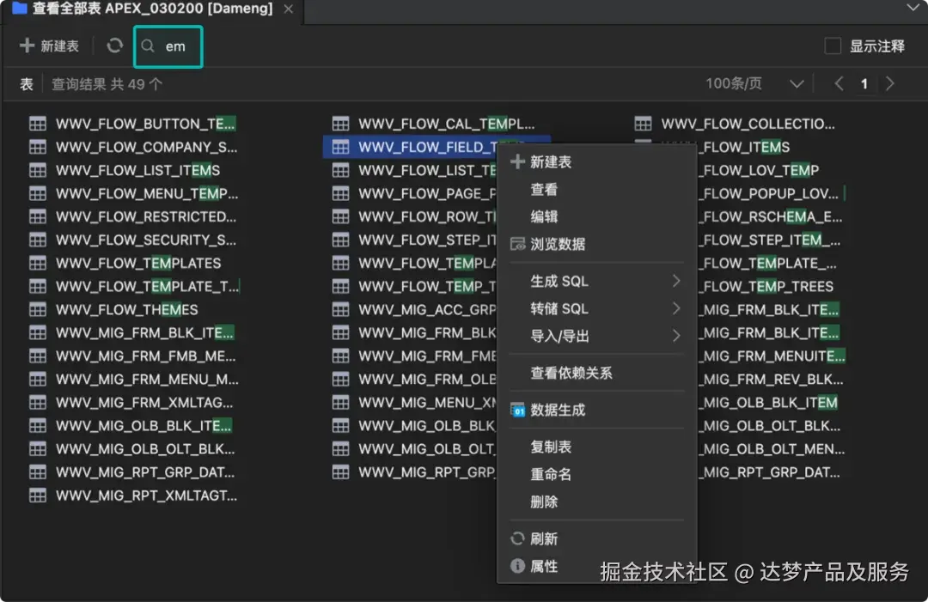Go to the next page arrow
928x602 pixels.
click(890, 84)
